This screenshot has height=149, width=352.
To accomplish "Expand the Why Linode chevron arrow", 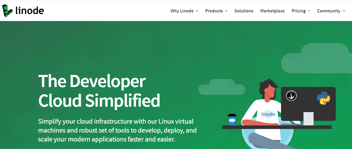I will pos(197,11).
